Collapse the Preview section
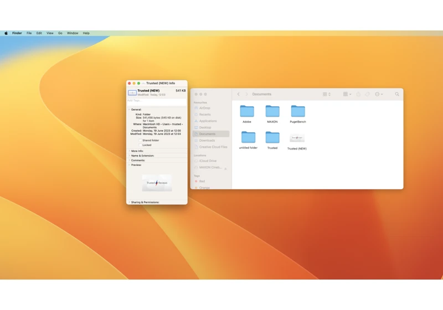The height and width of the screenshot is (310, 443). [129, 165]
